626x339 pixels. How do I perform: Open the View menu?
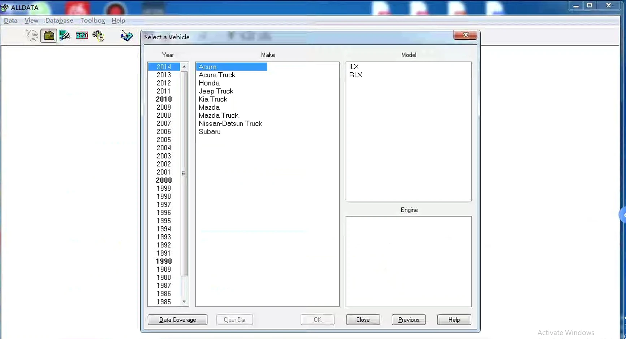click(31, 21)
